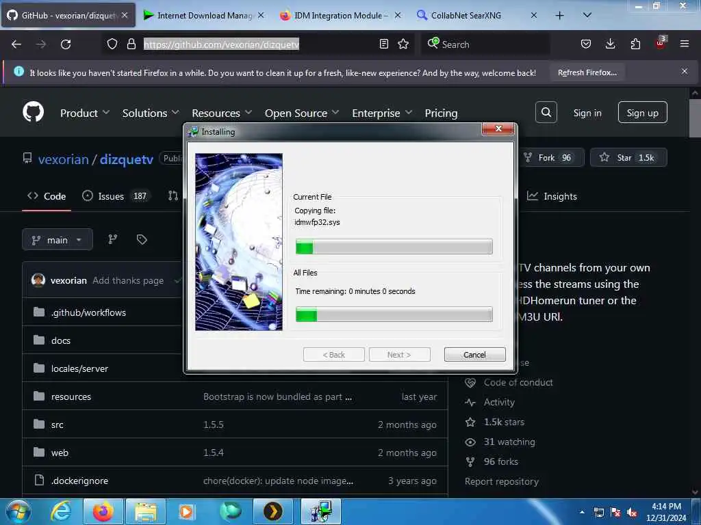The width and height of the screenshot is (701, 525).
Task: Open the Insights tab
Action: 552,196
